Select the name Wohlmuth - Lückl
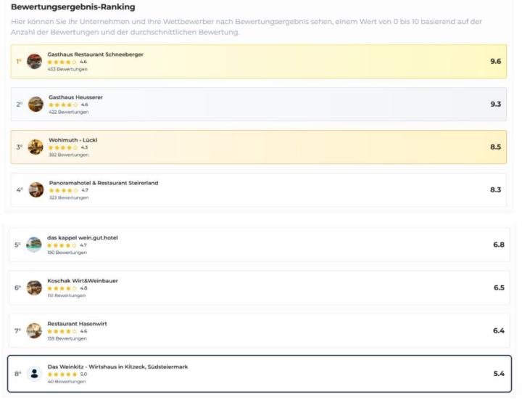The width and height of the screenshot is (522, 400). [x=73, y=140]
